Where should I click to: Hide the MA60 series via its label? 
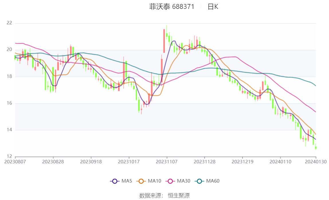point(213,181)
